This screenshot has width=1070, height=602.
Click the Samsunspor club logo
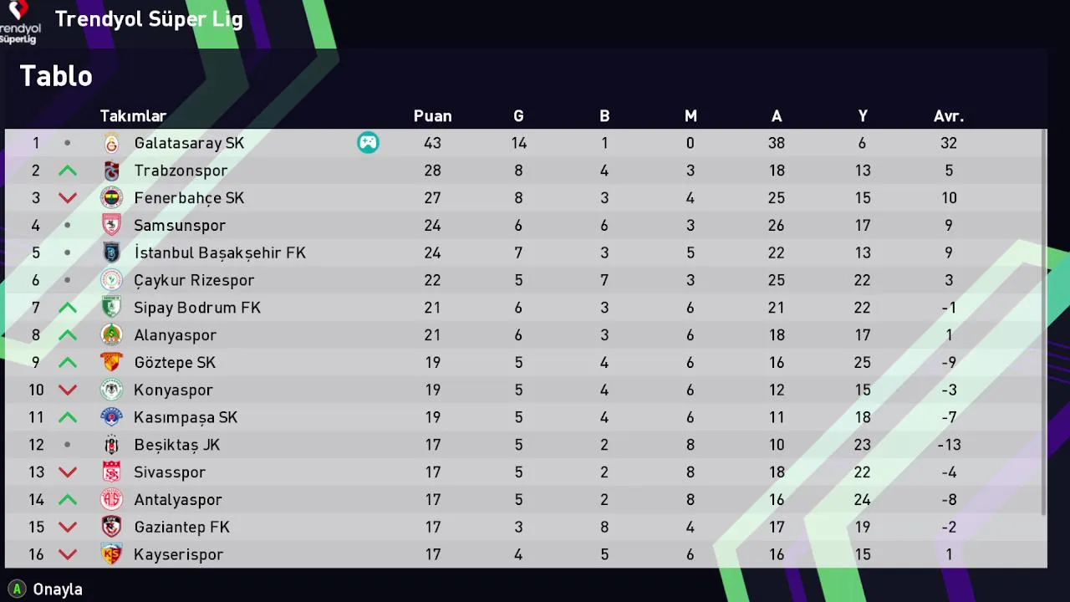point(111,226)
